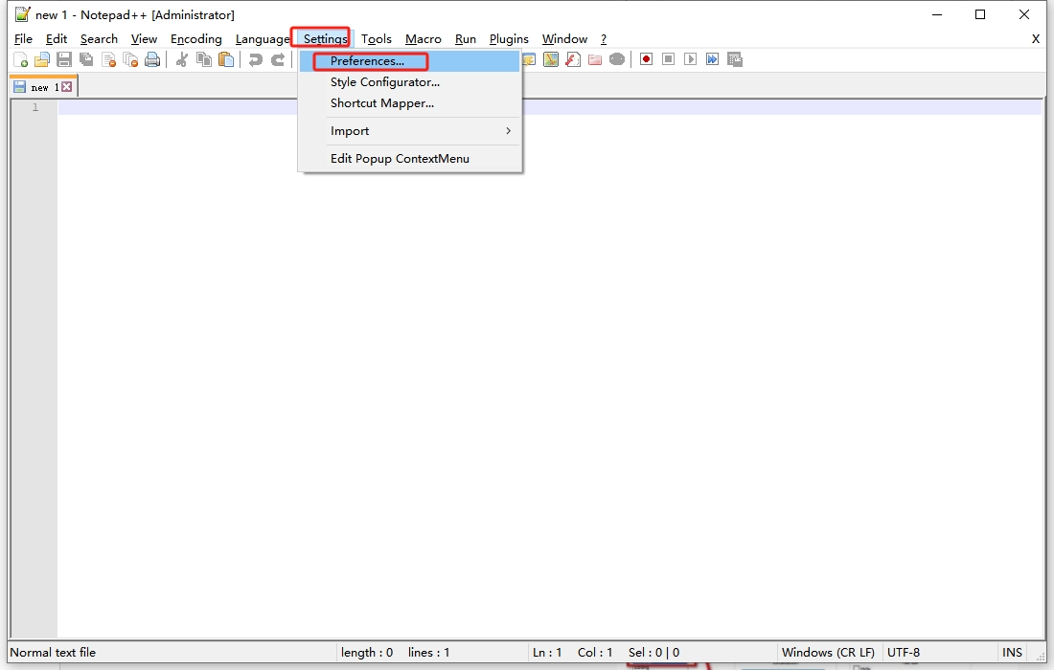Click the Save recorded macro icon
Viewport: 1054px width, 670px height.
click(735, 59)
